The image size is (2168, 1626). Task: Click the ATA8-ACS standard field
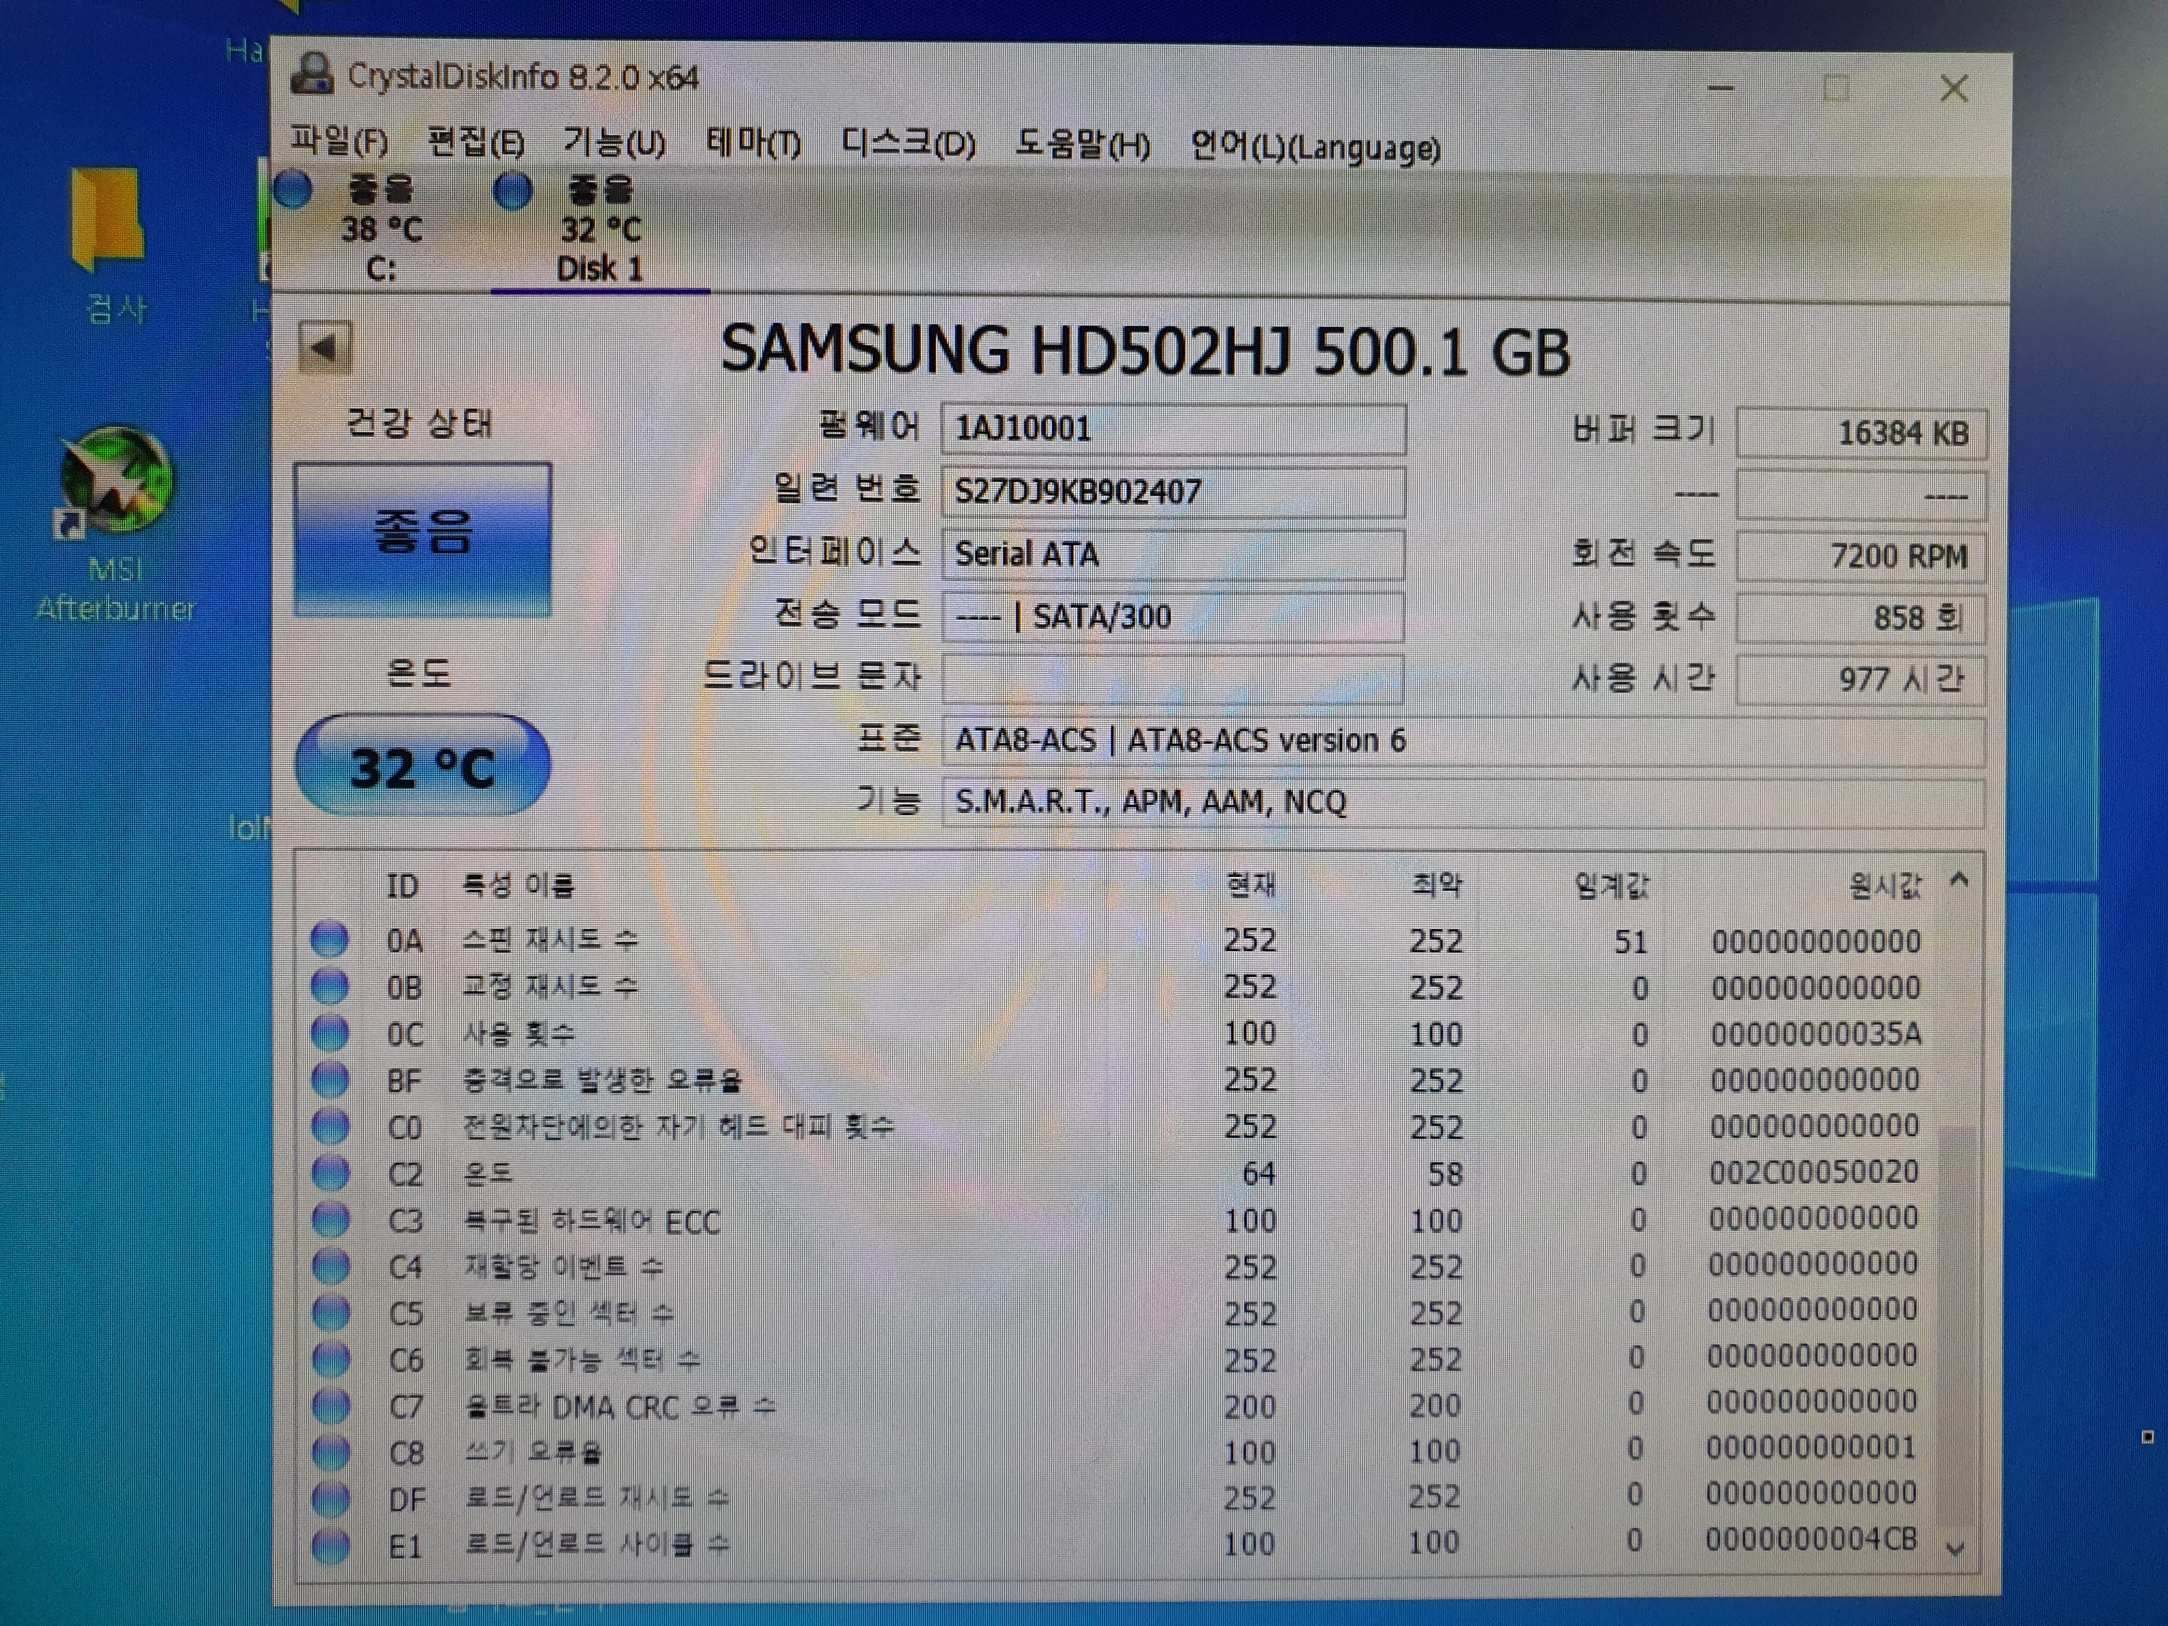click(x=1463, y=741)
